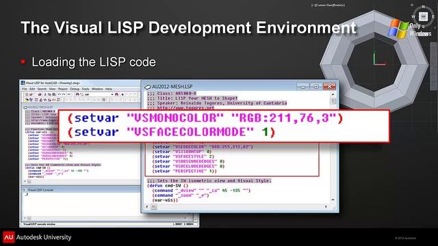This screenshot has width=438, height=246.
Task: Click the console's right scroll arrow
Action: (x=185, y=218)
